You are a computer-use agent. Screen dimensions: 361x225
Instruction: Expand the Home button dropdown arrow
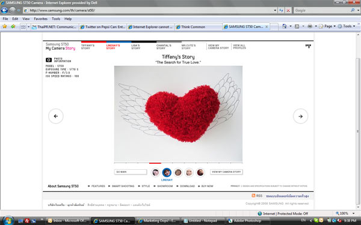pyautogui.click(x=291, y=26)
